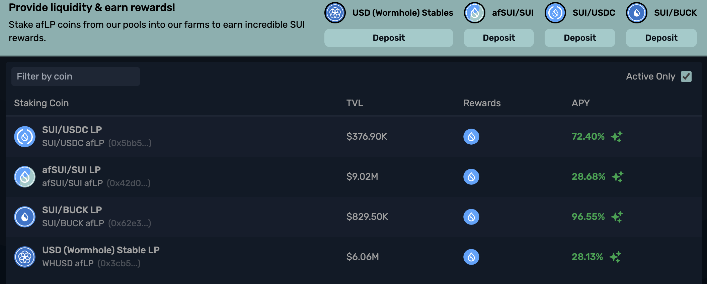Click the USD (Wormhole) Stable LP coin icon

click(25, 257)
